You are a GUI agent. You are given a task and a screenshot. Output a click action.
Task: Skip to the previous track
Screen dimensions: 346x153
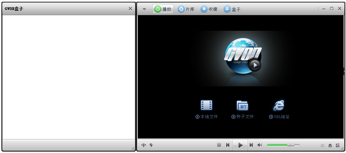pos(228,145)
